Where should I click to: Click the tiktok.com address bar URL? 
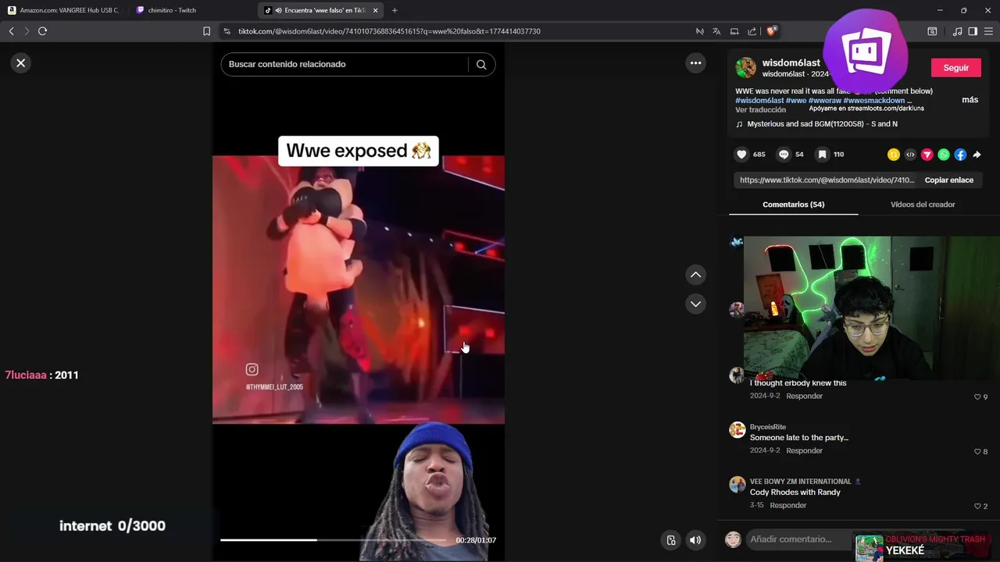point(389,31)
